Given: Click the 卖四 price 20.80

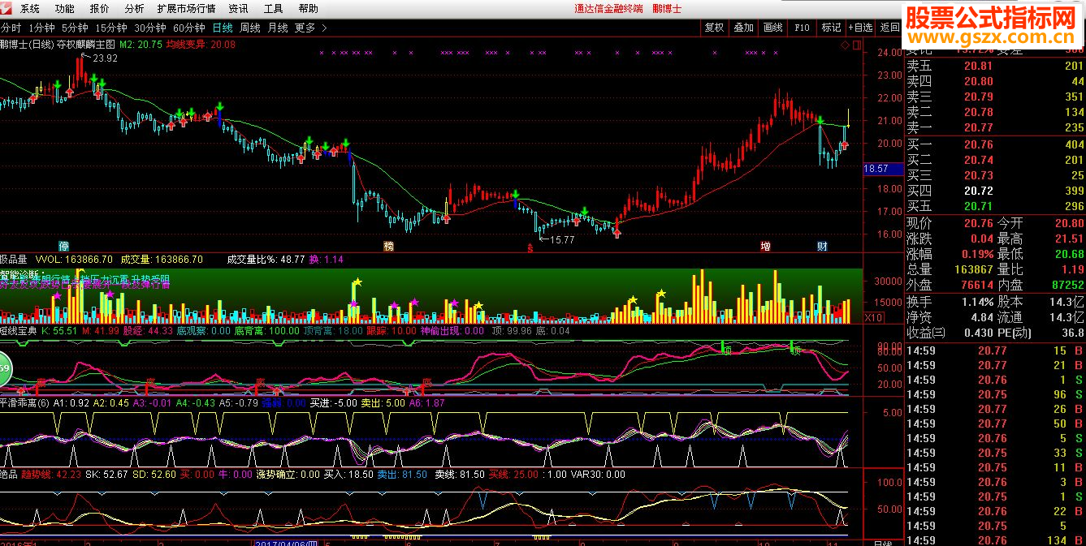Looking at the screenshot, I should click(978, 82).
